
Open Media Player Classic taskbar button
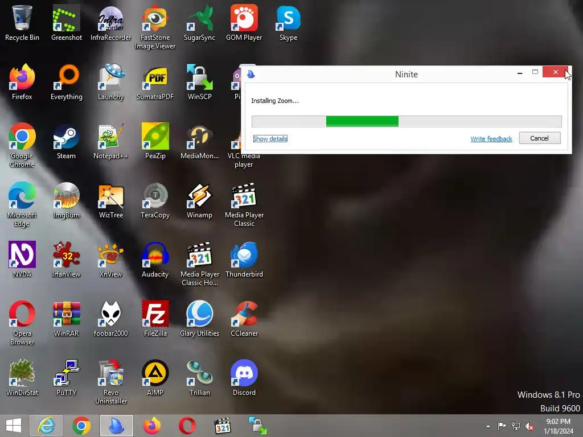pyautogui.click(x=223, y=426)
